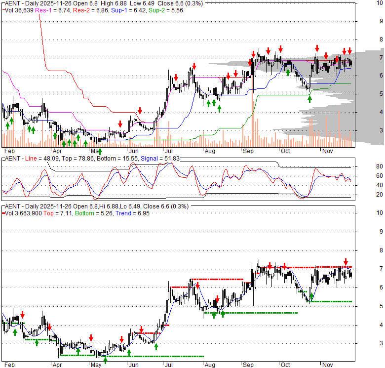The height and width of the screenshot is (368, 385).
Task: Click the Res-1 = 6.74 legend label
Action: coord(53,10)
